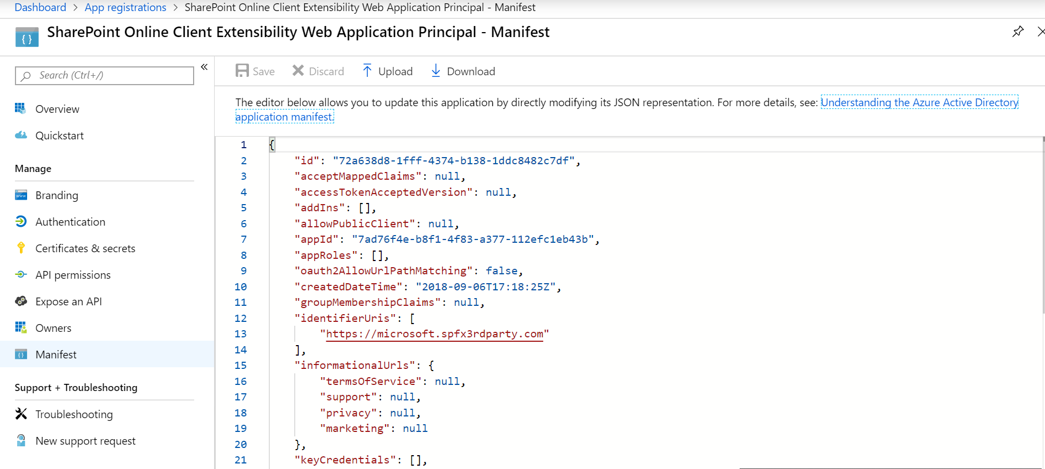1045x469 pixels.
Task: Click the "allowPublicClient" key
Action: coord(355,224)
